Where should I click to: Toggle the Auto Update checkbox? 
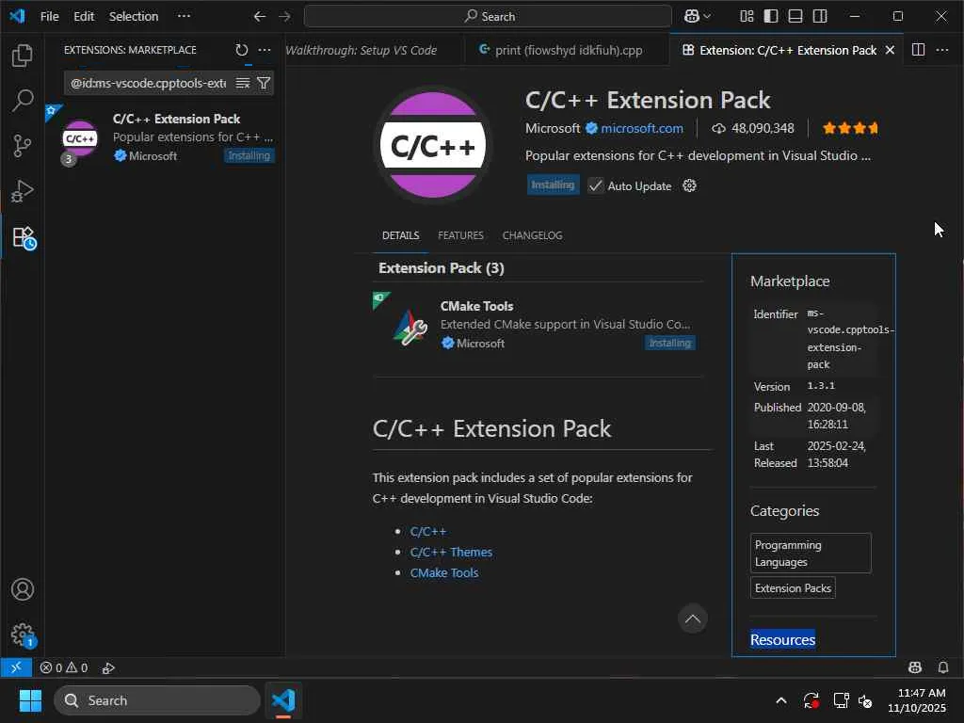pyautogui.click(x=595, y=185)
